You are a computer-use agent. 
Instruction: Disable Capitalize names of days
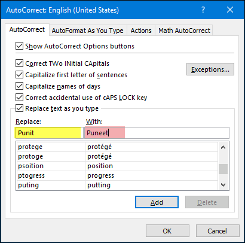[19, 86]
